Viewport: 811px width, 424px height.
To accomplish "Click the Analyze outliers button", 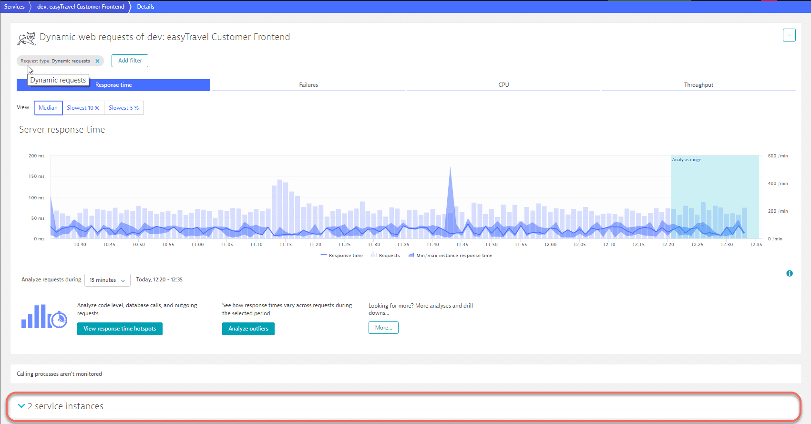I will (248, 329).
